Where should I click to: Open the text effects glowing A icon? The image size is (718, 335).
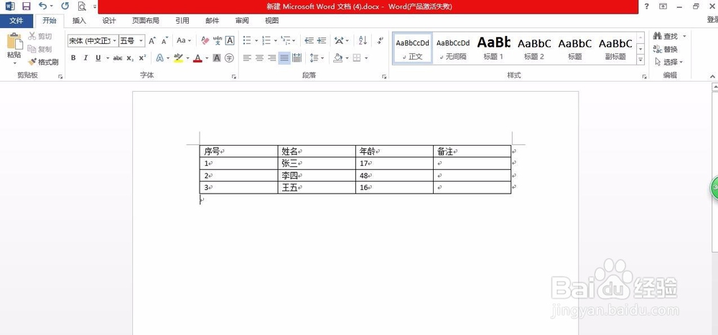(160, 58)
